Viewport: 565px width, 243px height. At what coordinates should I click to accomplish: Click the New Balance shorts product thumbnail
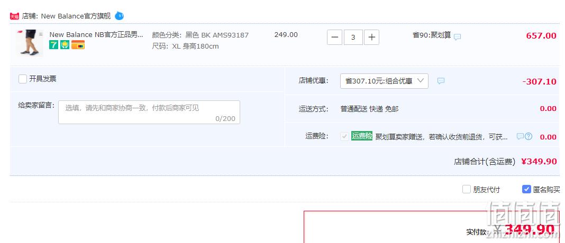(29, 43)
